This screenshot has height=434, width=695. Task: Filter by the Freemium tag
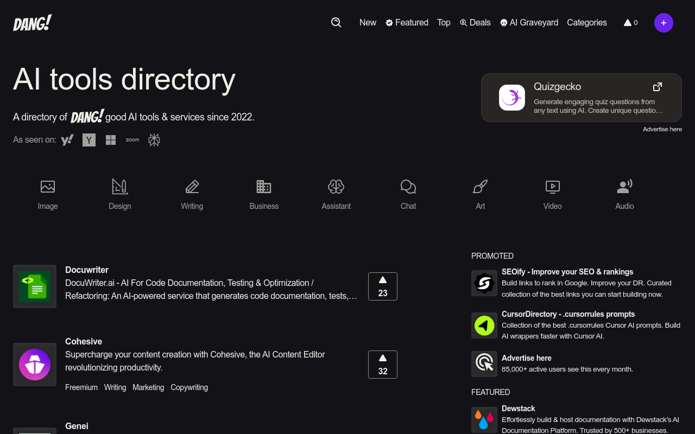coord(81,387)
